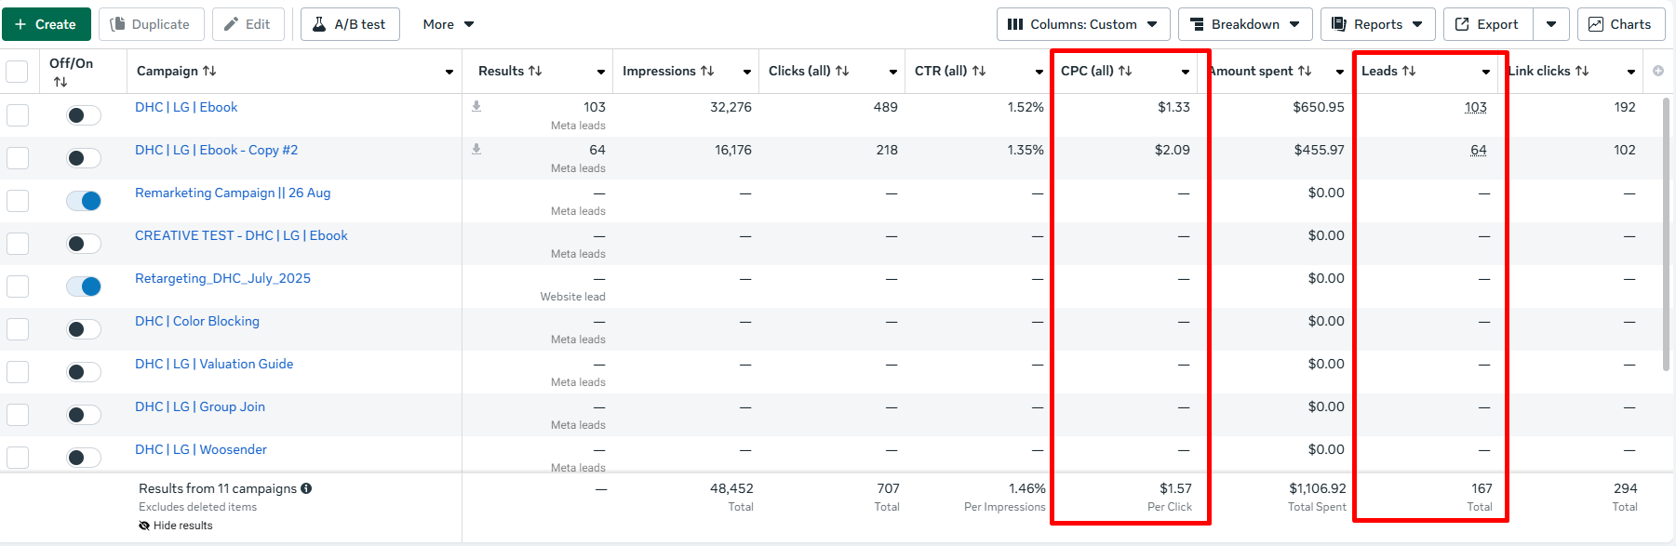This screenshot has width=1676, height=546.
Task: Tick the checkbox for DHC | Color Blocking row
Action: click(x=18, y=329)
